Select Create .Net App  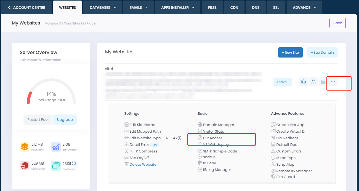(x=290, y=124)
